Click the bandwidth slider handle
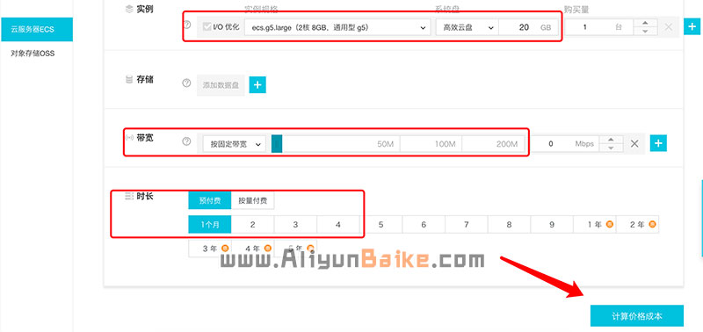This screenshot has height=332, width=703. click(x=277, y=144)
